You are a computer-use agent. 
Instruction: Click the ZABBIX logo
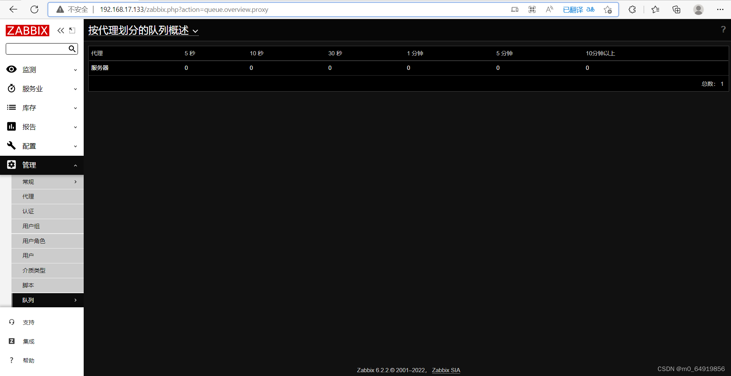(x=28, y=31)
